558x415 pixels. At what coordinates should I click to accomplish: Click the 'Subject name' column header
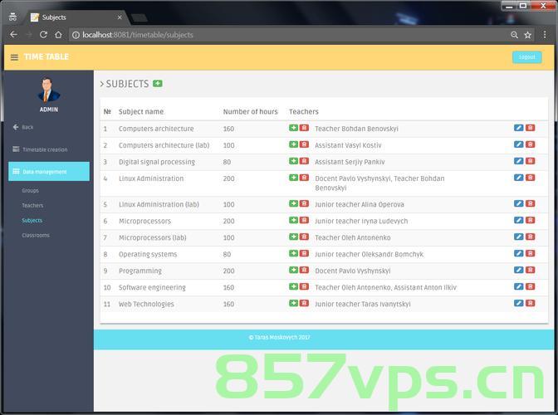coord(141,112)
